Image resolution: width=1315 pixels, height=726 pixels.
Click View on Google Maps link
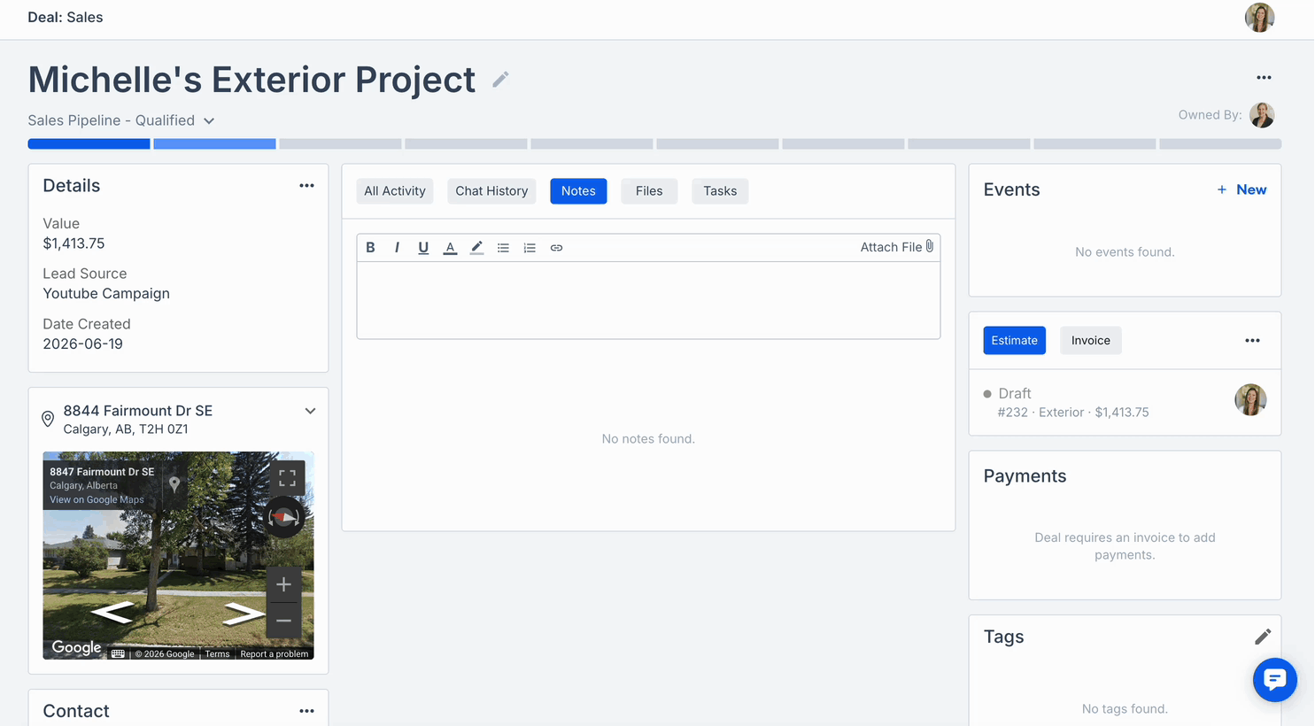pyautogui.click(x=97, y=500)
